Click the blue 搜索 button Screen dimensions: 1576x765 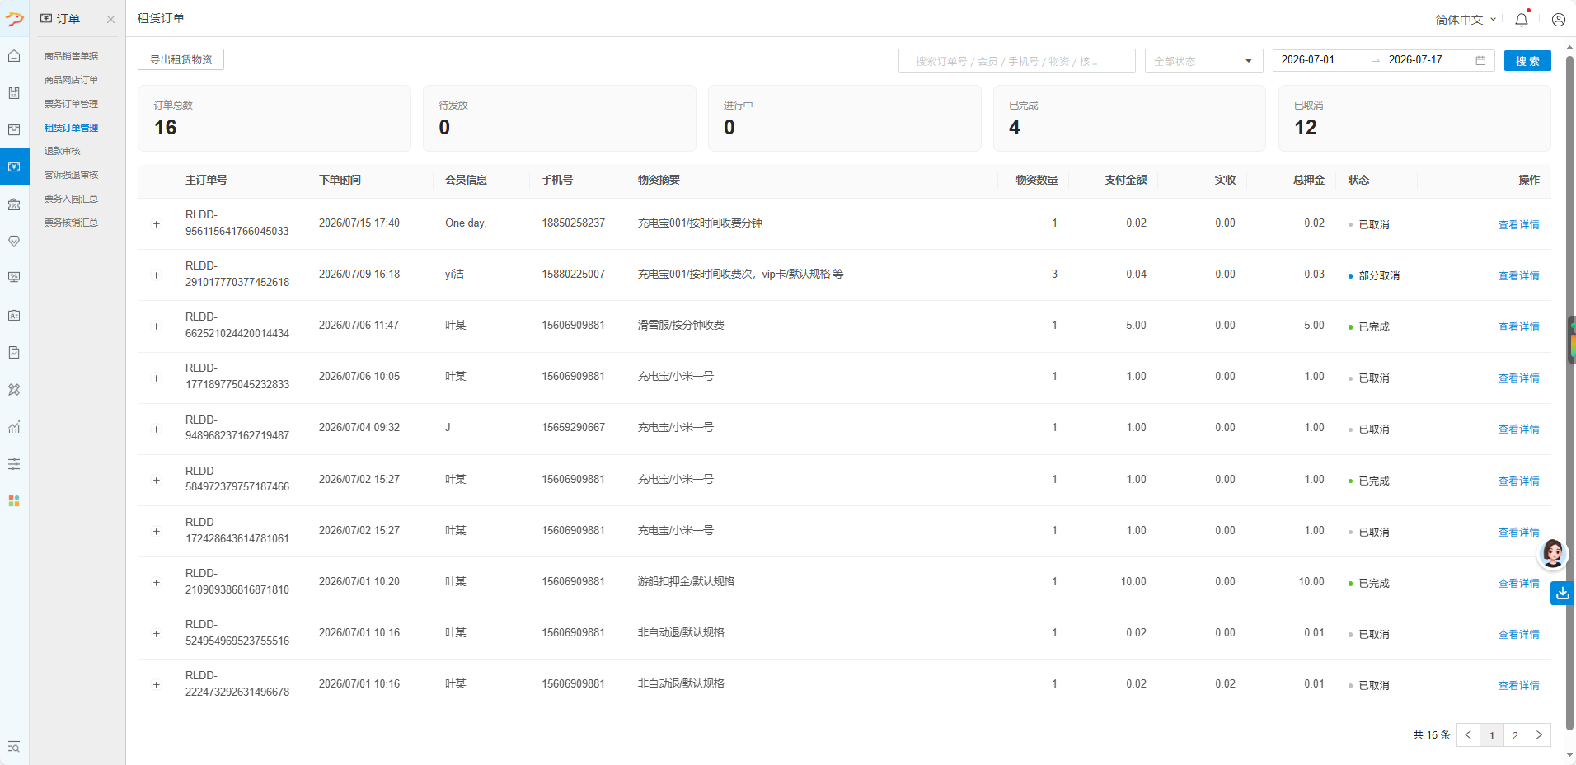tap(1527, 61)
